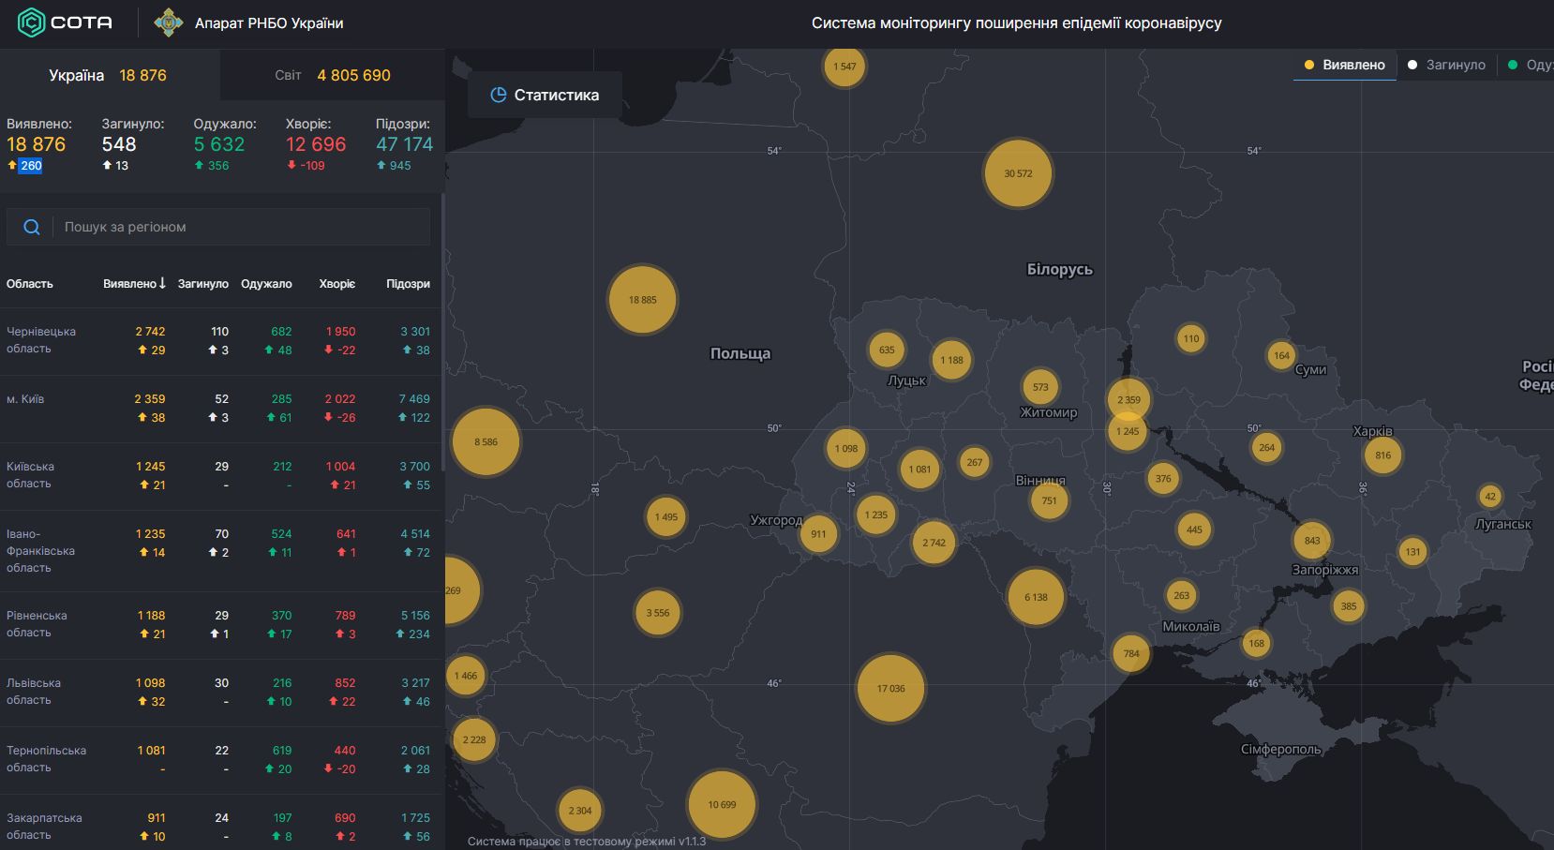The image size is (1554, 850).
Task: Sort table by Загинуло column header
Action: click(203, 284)
